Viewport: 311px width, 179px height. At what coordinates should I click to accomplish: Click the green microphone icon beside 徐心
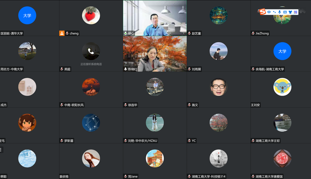coord(126,33)
